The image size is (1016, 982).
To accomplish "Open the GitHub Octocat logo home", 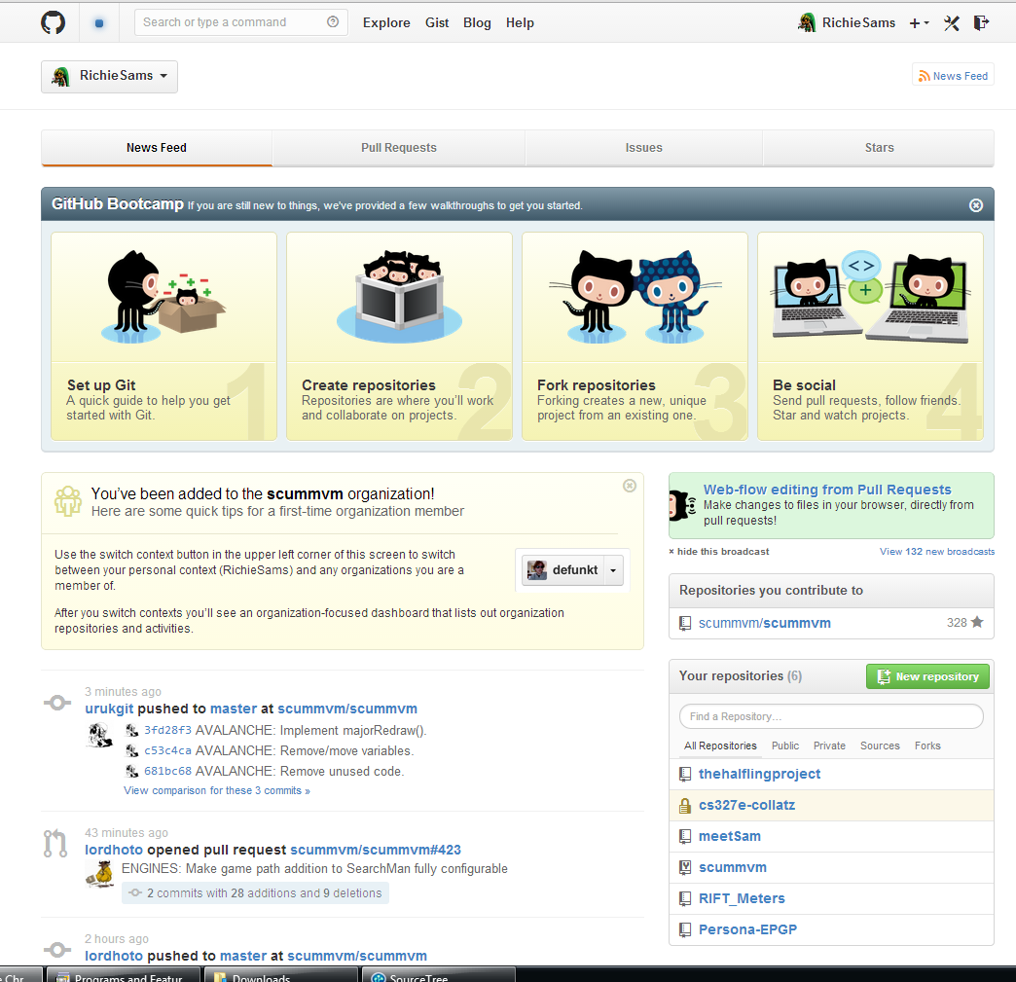I will click(x=54, y=22).
